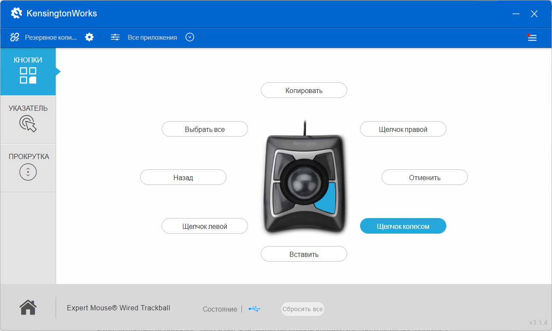Click the Резервное копи... label
This screenshot has height=331, width=552.
click(51, 37)
